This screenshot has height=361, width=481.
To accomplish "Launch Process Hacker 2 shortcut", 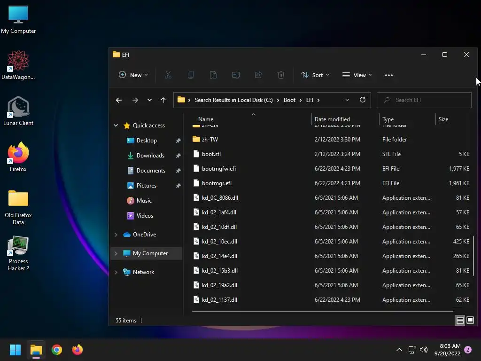I will (x=18, y=253).
